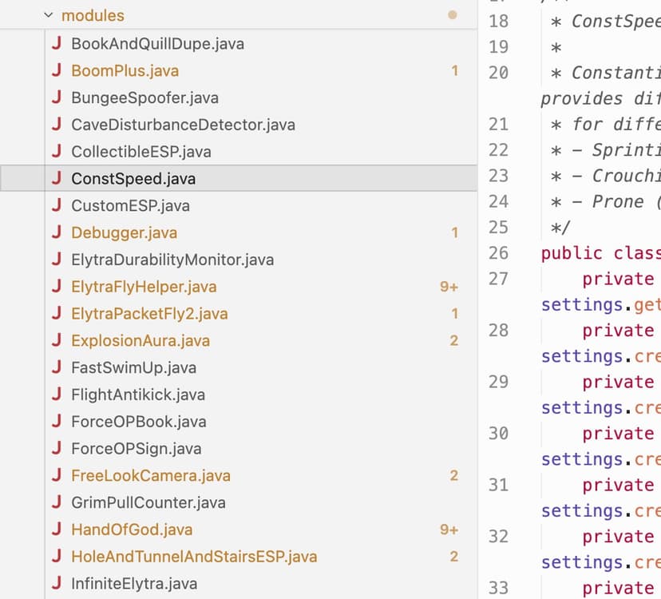This screenshot has width=661, height=599.
Task: Select the modules folder label
Action: tap(93, 15)
